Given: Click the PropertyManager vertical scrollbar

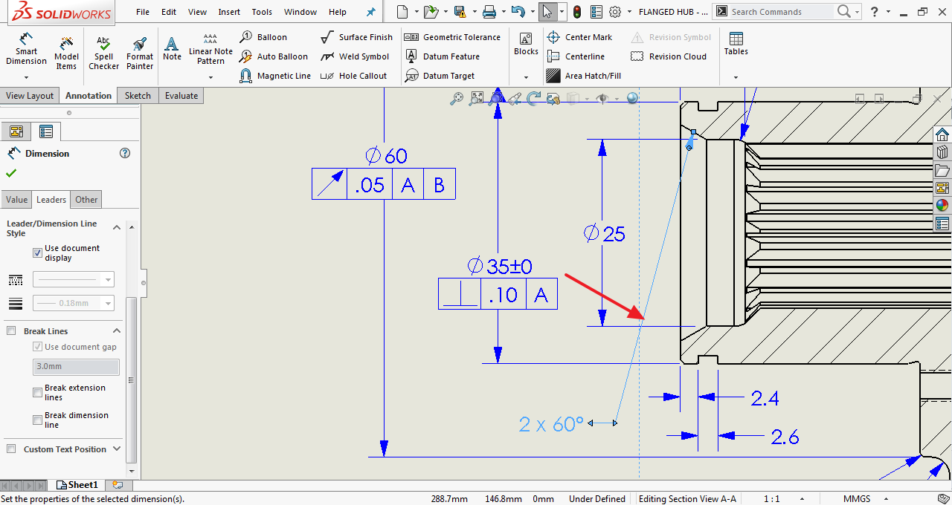Looking at the screenshot, I should point(132,379).
